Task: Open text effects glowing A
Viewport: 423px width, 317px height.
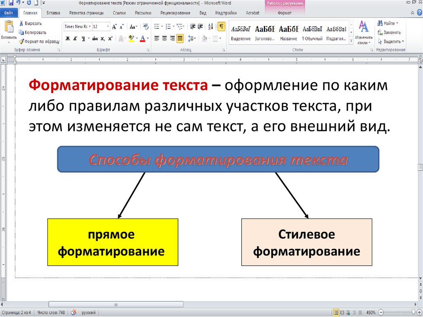Action: click(121, 38)
